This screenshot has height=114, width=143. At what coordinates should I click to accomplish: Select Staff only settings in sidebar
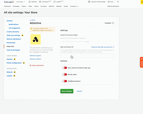[13, 35]
